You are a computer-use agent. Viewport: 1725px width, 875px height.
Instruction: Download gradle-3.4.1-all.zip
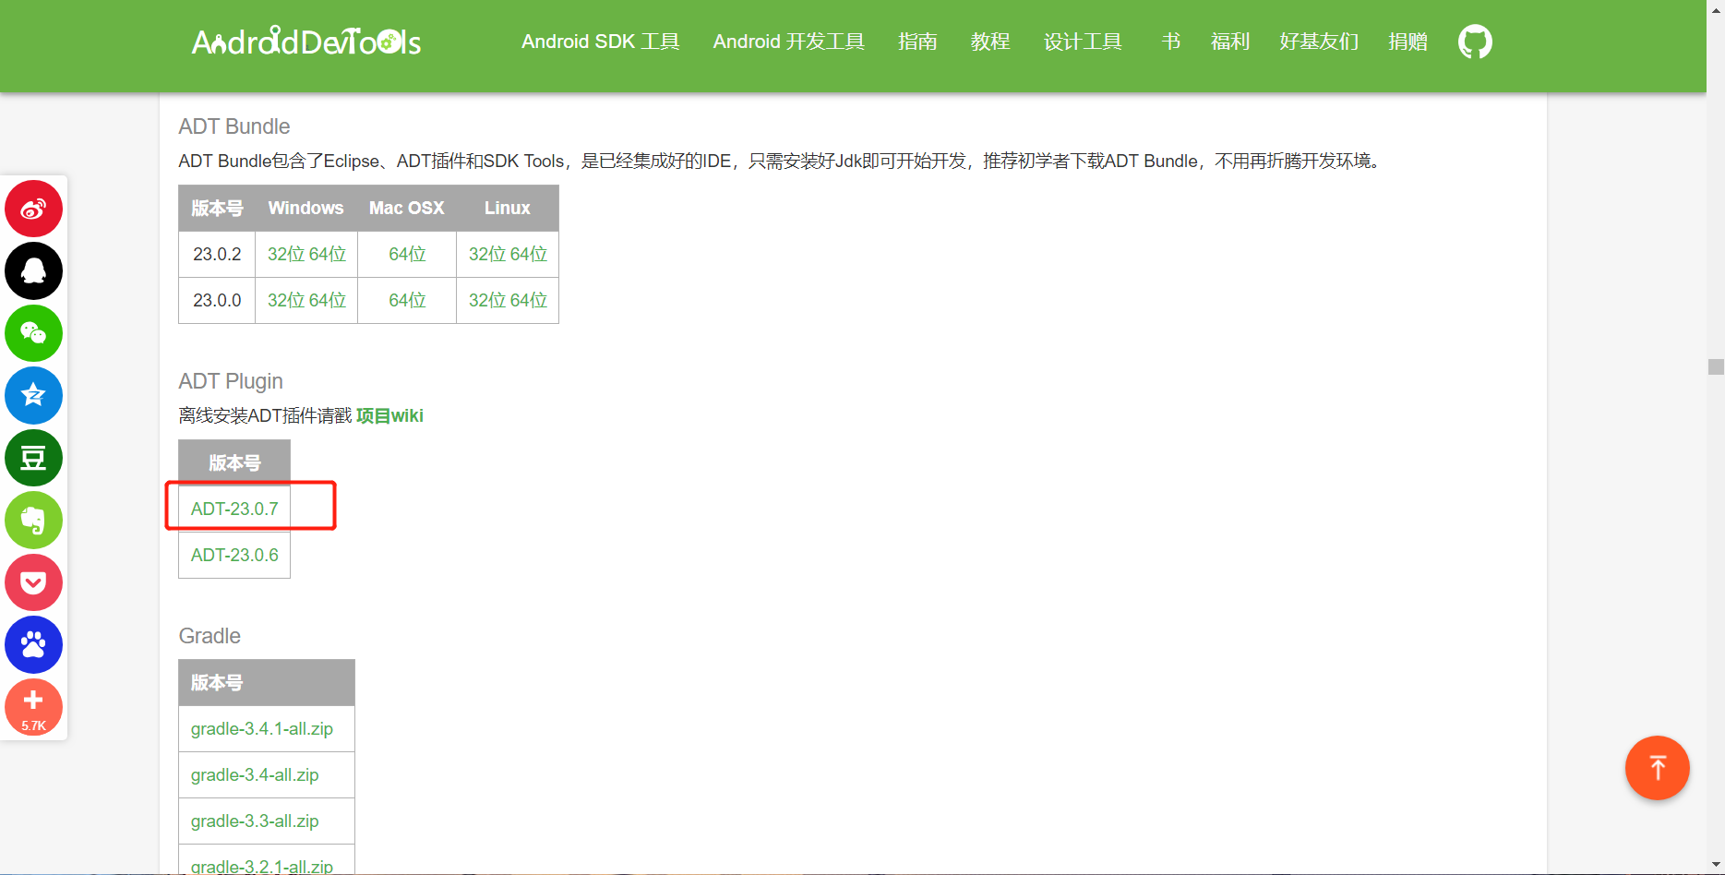tap(261, 728)
